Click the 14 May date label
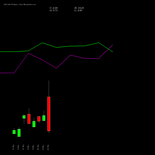This screenshot has width=155, height=155. (x=23, y=147)
